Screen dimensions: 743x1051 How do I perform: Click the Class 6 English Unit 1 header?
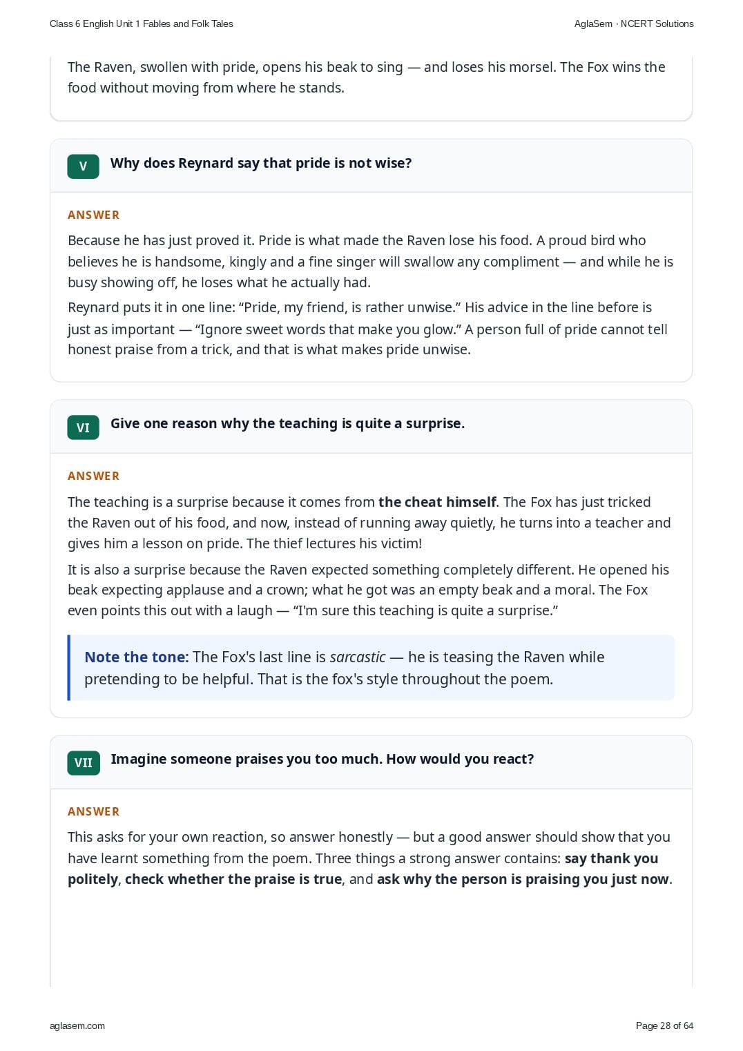(142, 23)
